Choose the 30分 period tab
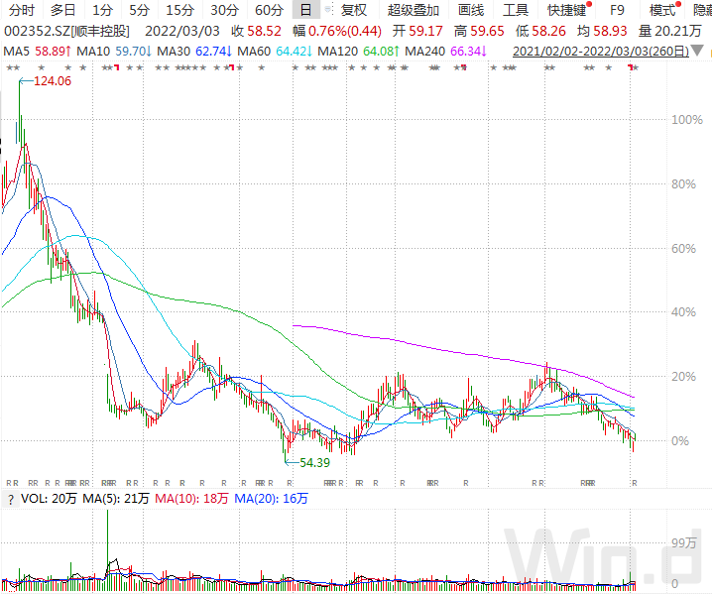Image resolution: width=712 pixels, height=594 pixels. (x=224, y=10)
